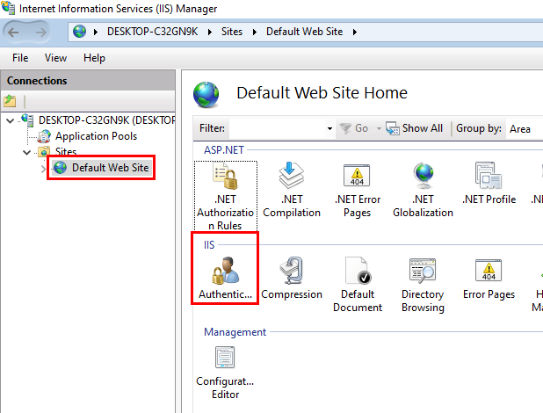The width and height of the screenshot is (543, 413).
Task: Expand the Default Web Site node
Action: click(x=43, y=169)
